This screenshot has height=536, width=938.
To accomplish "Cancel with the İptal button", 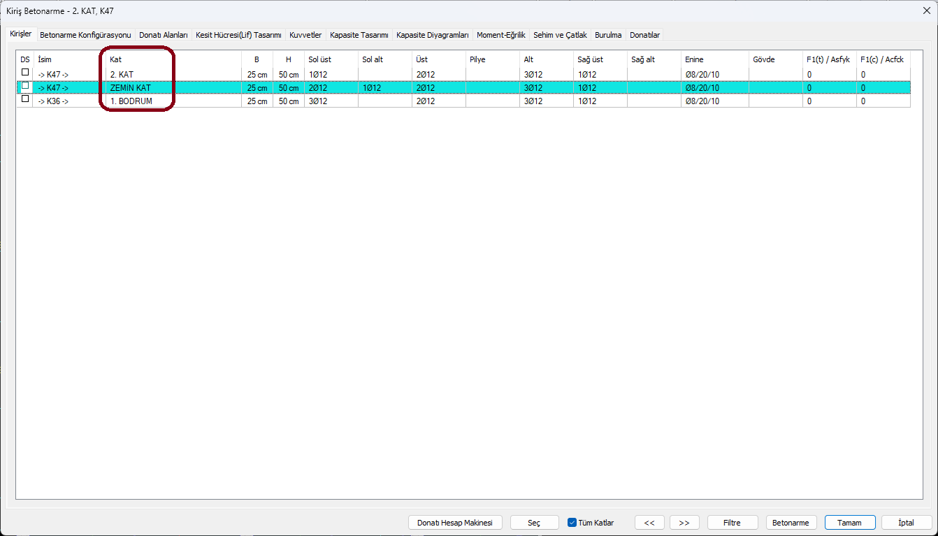I will (x=907, y=523).
